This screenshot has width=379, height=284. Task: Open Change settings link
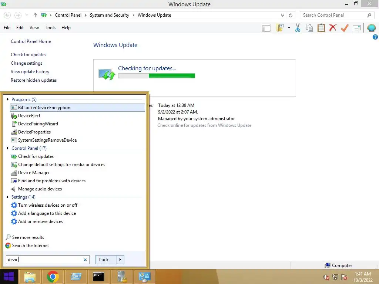pos(26,63)
